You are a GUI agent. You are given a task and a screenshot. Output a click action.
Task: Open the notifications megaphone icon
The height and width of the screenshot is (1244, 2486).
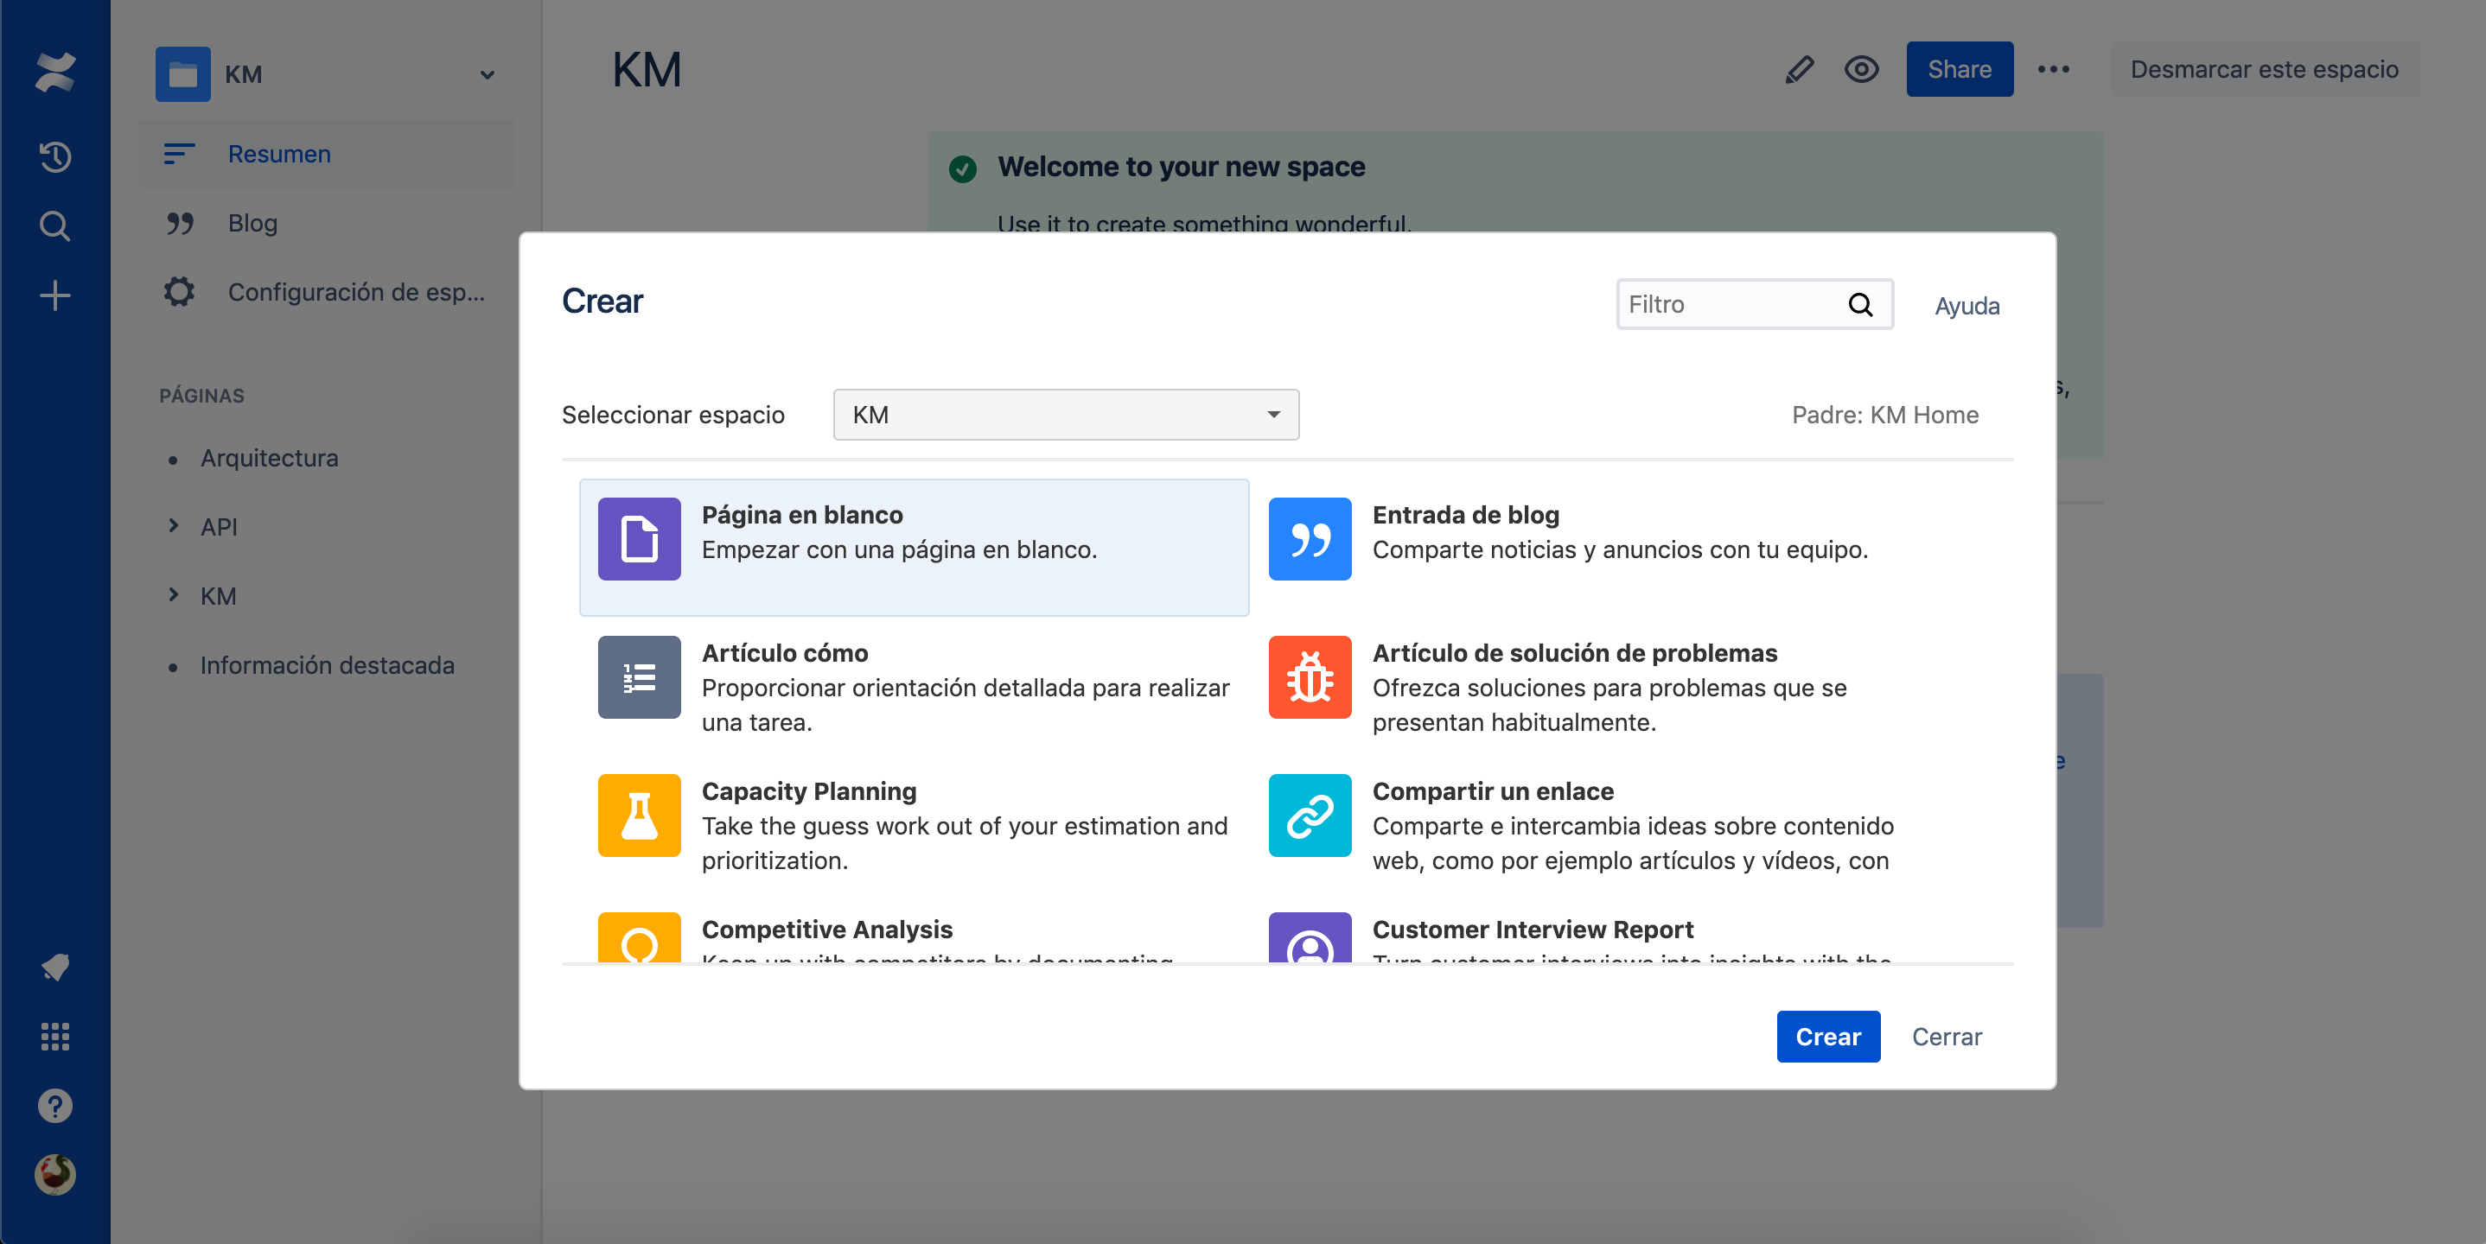[55, 968]
